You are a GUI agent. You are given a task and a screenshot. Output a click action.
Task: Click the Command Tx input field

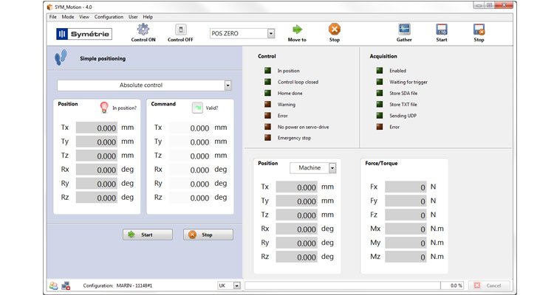tap(190, 128)
